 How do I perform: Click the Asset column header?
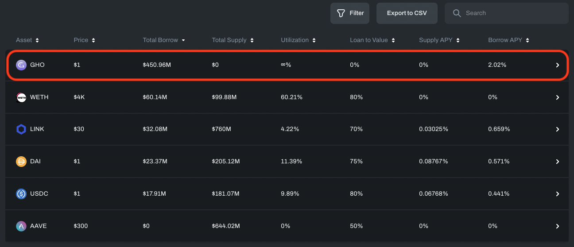pos(24,40)
